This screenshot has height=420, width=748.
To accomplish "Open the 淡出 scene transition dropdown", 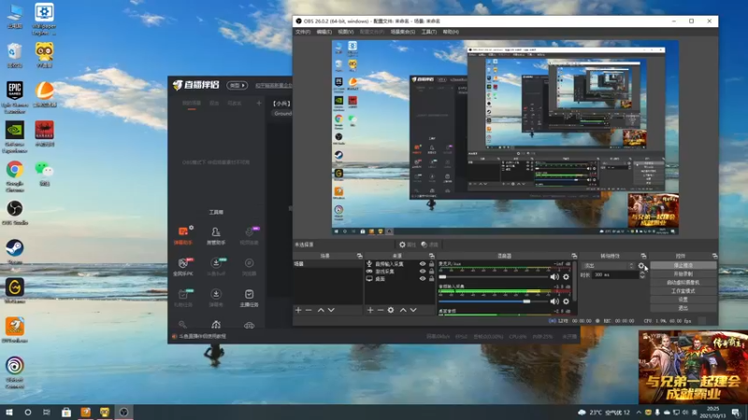I will tap(610, 266).
